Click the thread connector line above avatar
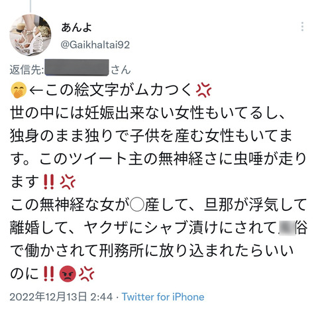The image size is (318, 309). pyautogui.click(x=30, y=6)
